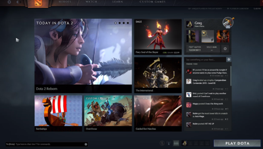263x149 pixels.
Task: Click Greg's avatar in the party slots
Action: pyautogui.click(x=184, y=143)
